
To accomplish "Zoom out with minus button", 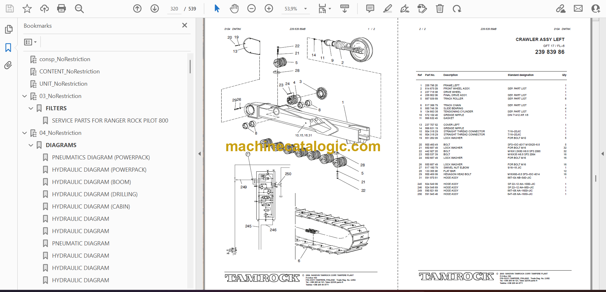I will (252, 9).
